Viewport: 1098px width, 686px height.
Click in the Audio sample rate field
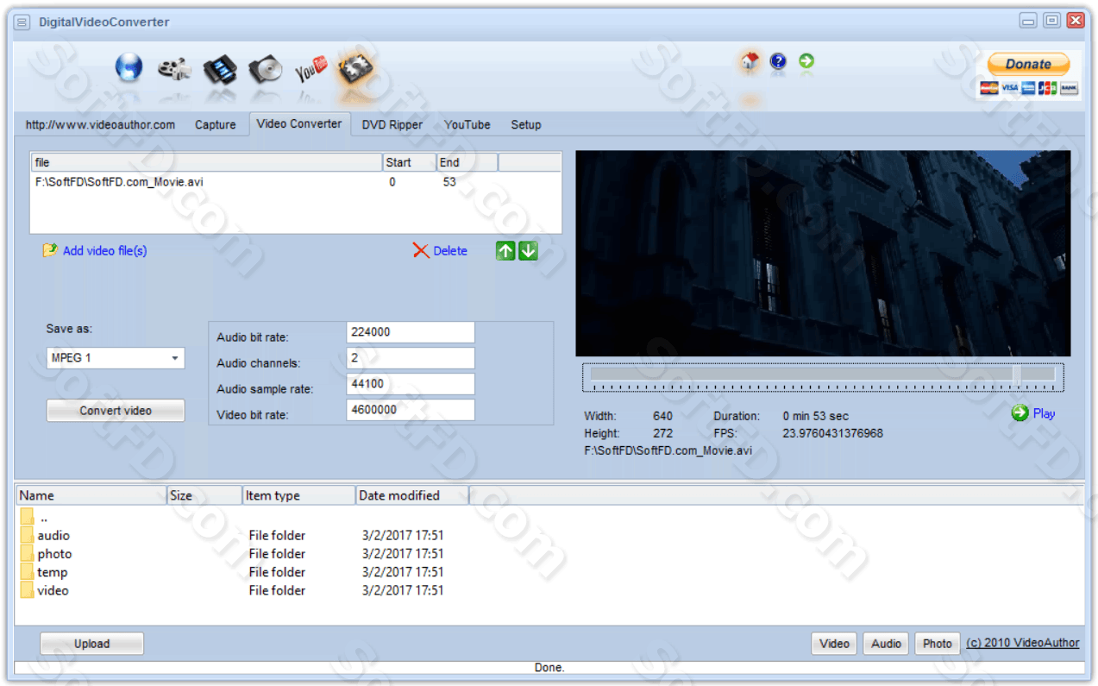pyautogui.click(x=411, y=384)
